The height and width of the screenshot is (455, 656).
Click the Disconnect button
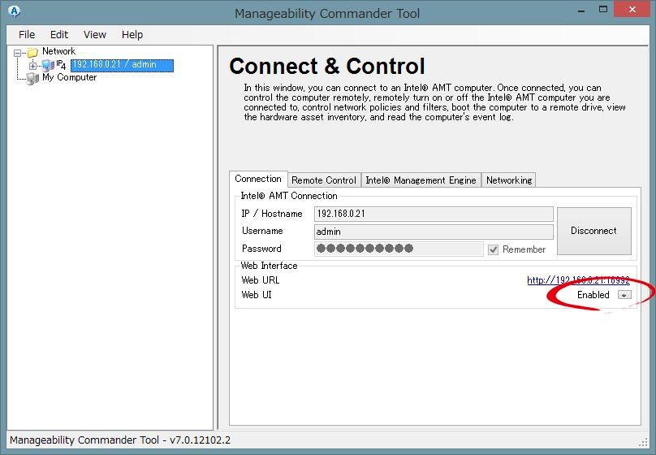point(593,231)
